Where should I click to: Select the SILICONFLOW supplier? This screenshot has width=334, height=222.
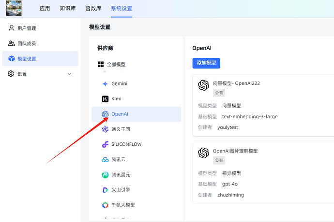(x=137, y=144)
